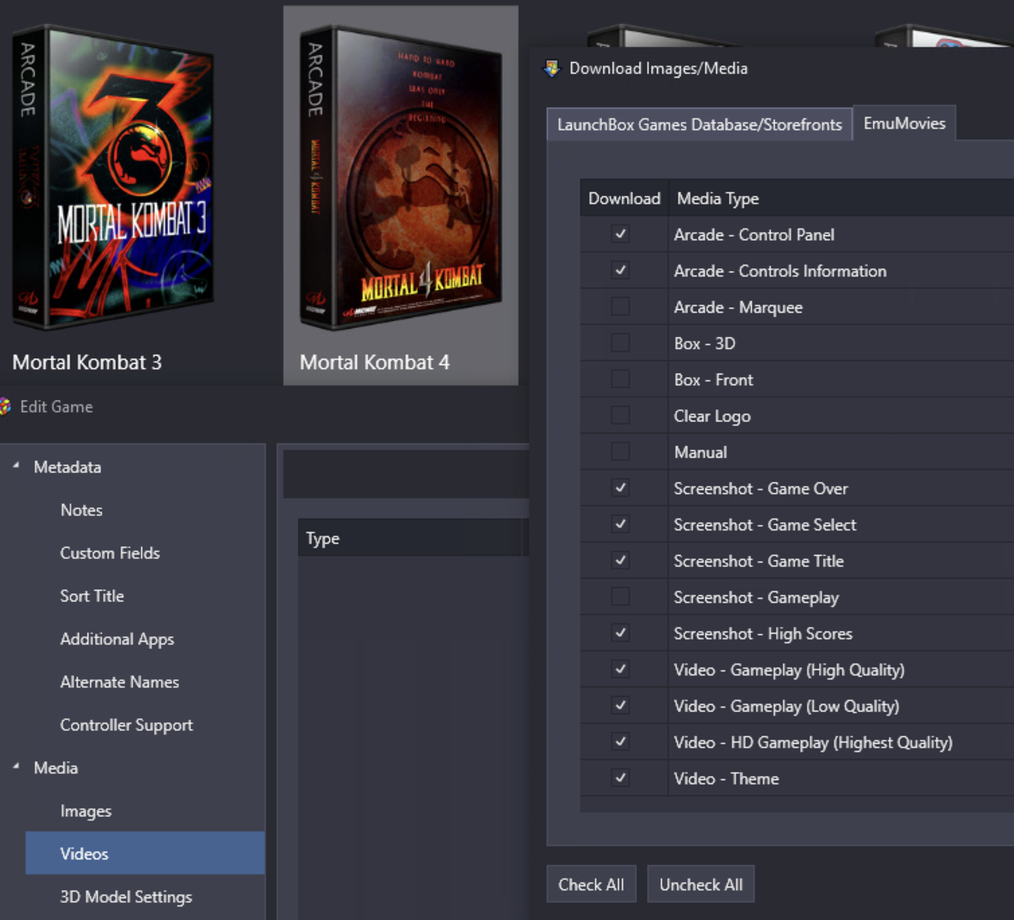This screenshot has width=1014, height=920.
Task: Collapse the Media tree section
Action: click(x=16, y=767)
